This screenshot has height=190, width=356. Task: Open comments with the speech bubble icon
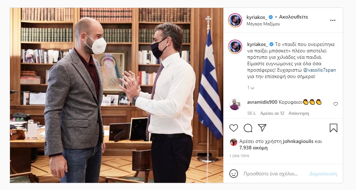[x=248, y=128]
